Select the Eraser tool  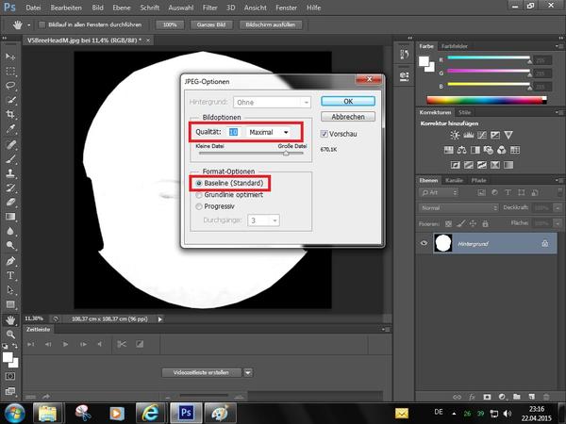click(10, 203)
